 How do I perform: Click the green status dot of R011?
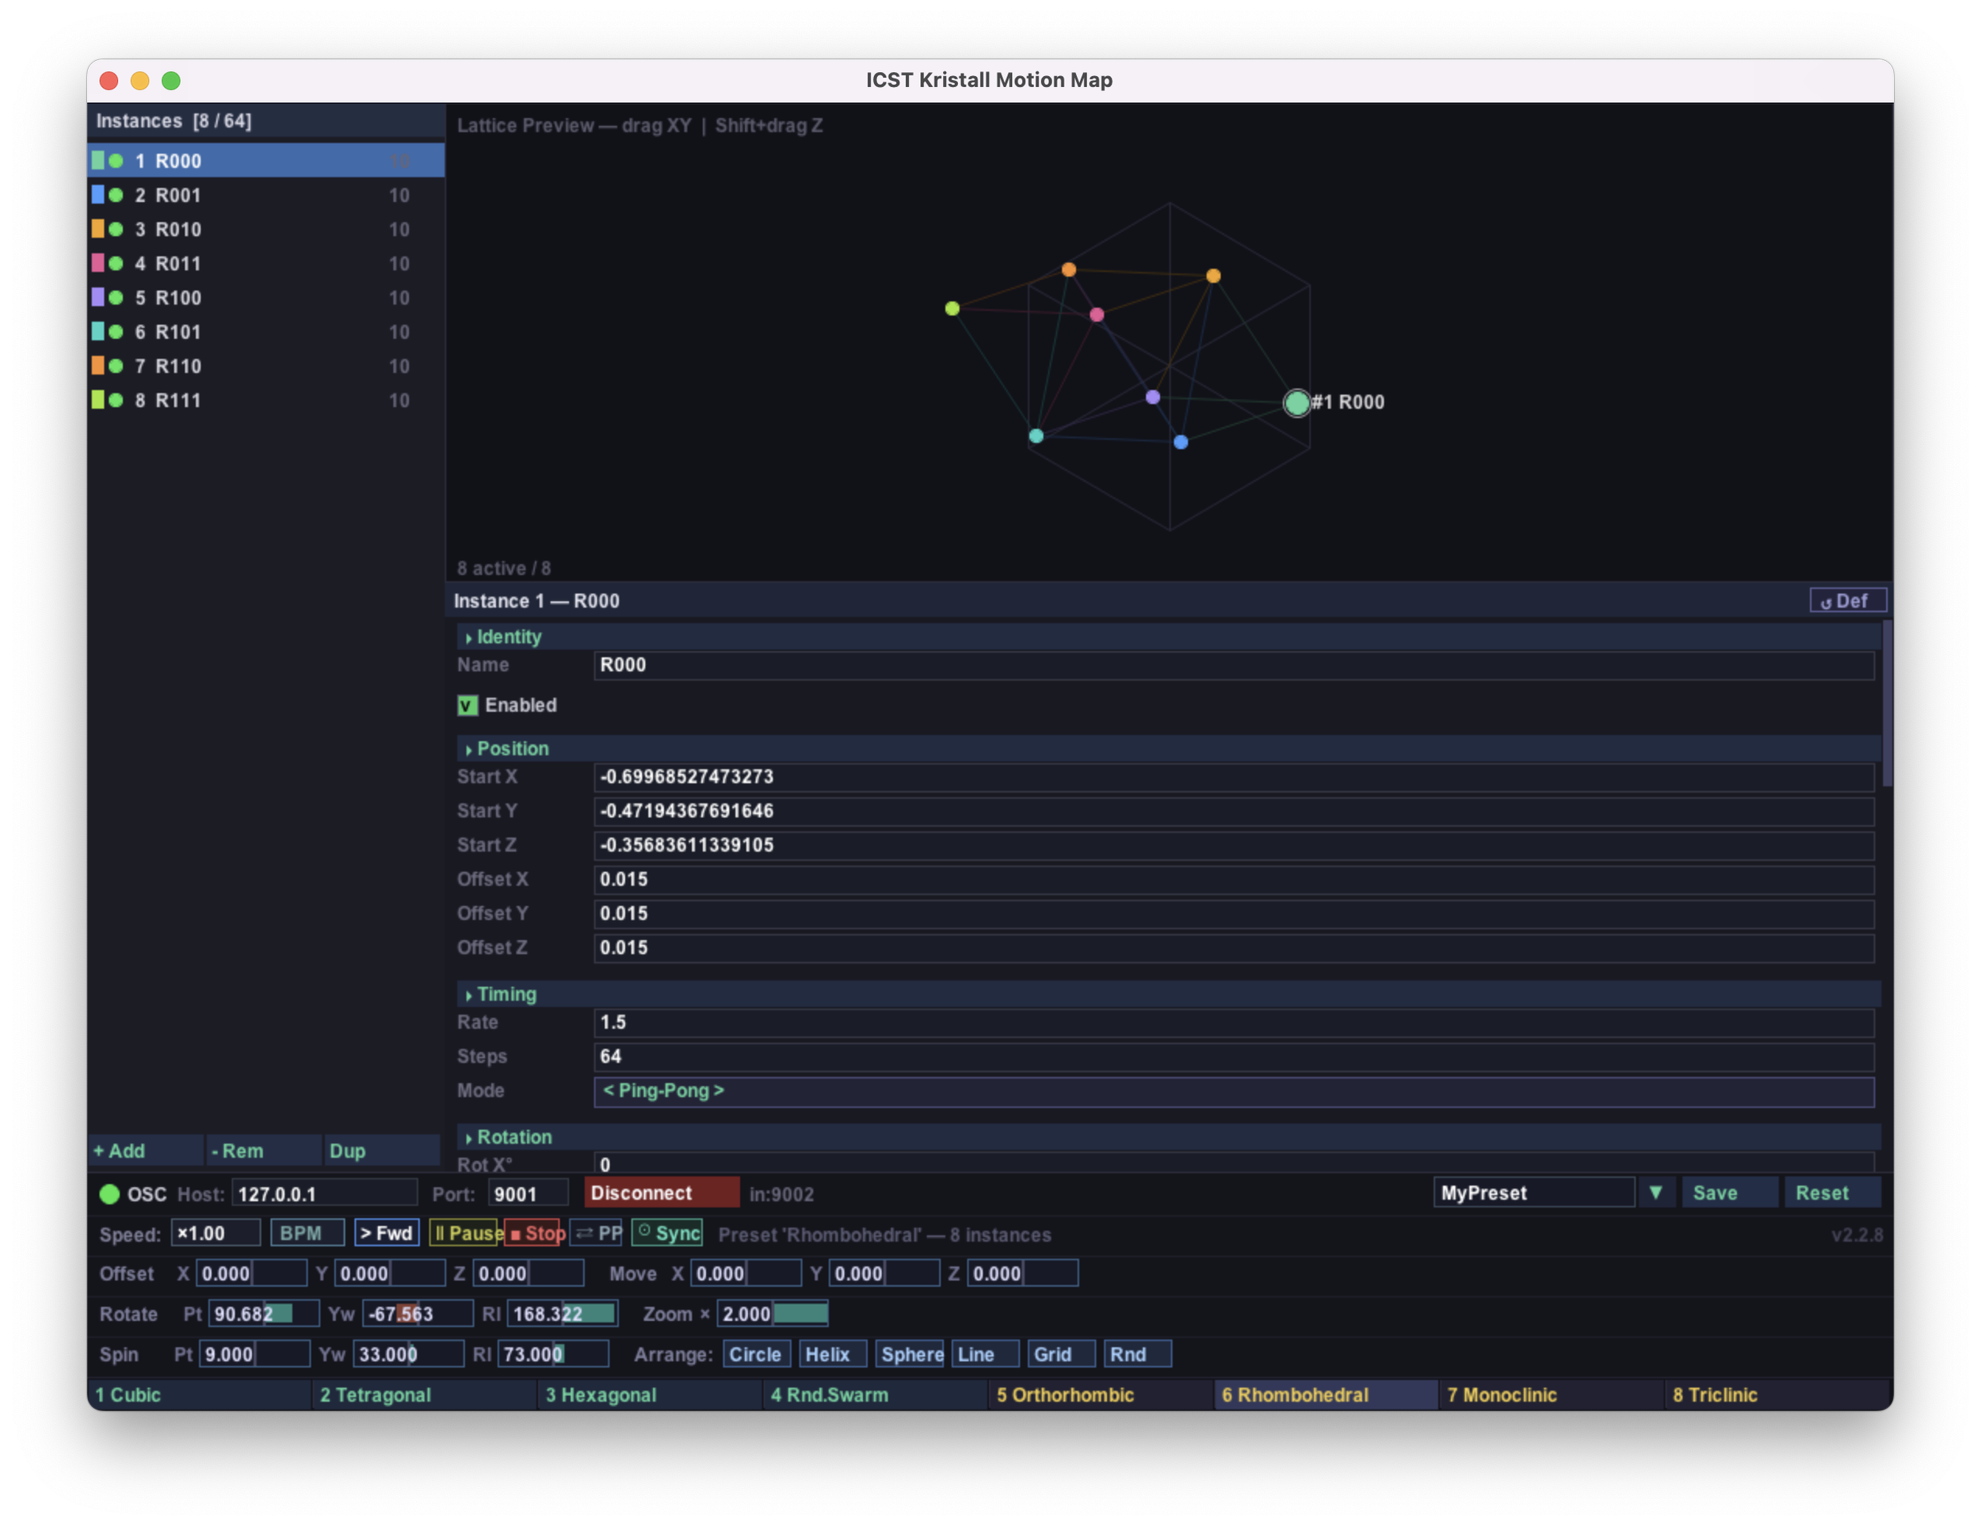point(116,264)
